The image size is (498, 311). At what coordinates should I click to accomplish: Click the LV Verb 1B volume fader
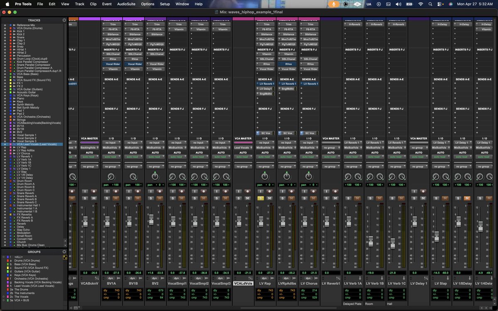[x=371, y=241]
